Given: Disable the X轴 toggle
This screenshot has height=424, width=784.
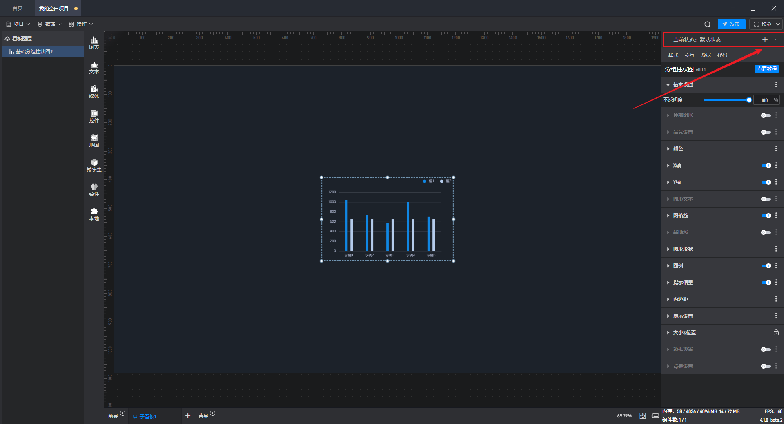Looking at the screenshot, I should coord(766,166).
